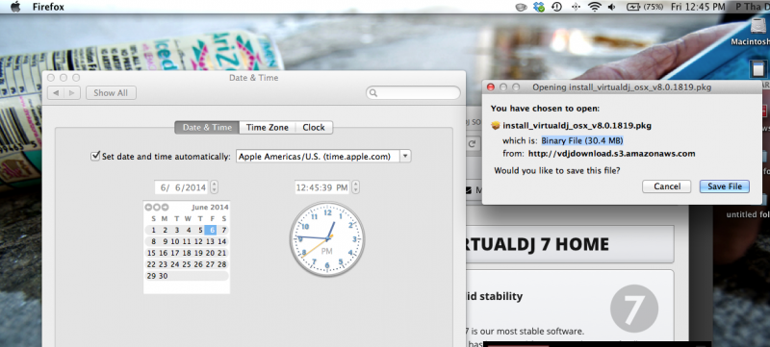Click the Save File button

coord(725,186)
